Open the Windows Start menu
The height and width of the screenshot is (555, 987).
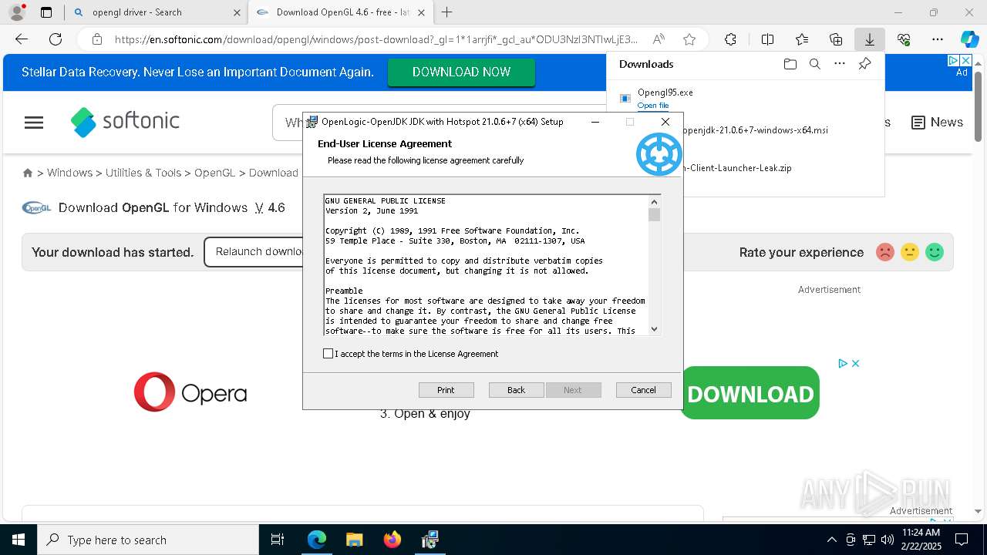click(x=19, y=540)
